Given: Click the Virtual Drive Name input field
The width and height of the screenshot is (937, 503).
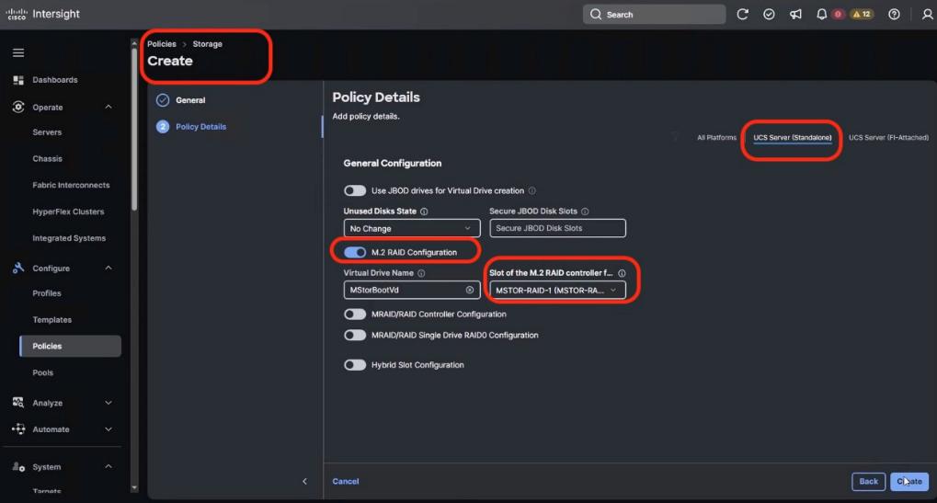Looking at the screenshot, I should click(x=412, y=290).
